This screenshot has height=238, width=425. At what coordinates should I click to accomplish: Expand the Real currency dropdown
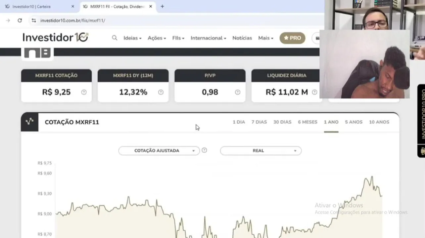click(261, 150)
